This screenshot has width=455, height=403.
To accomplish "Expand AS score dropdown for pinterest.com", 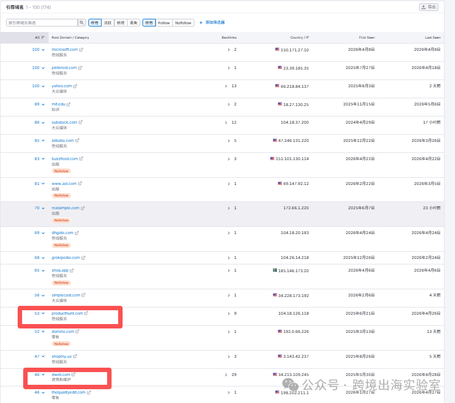I will pos(43,68).
